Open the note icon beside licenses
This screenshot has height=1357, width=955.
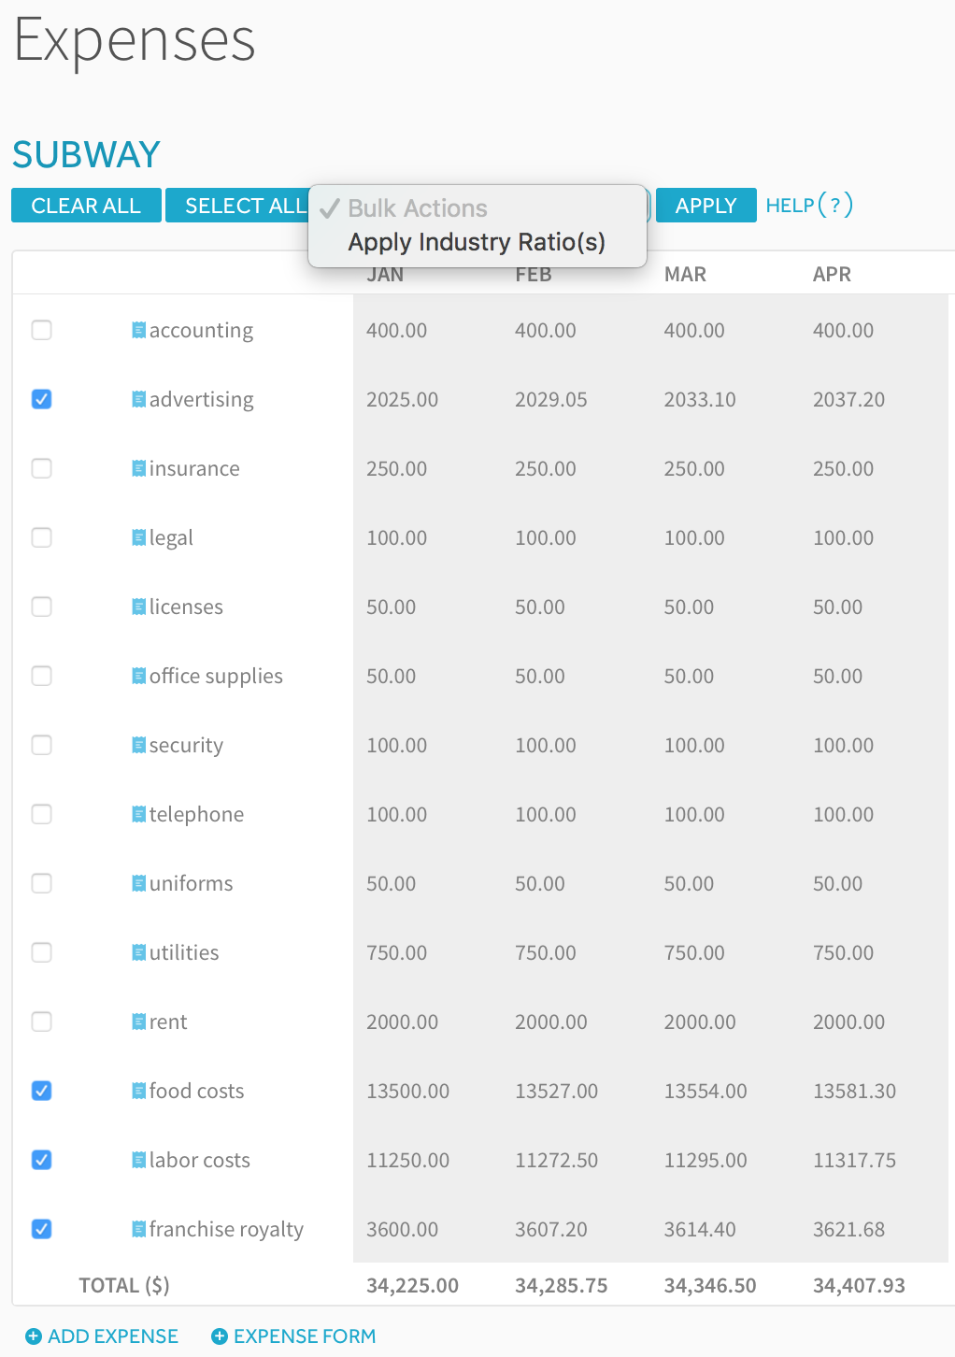[138, 607]
